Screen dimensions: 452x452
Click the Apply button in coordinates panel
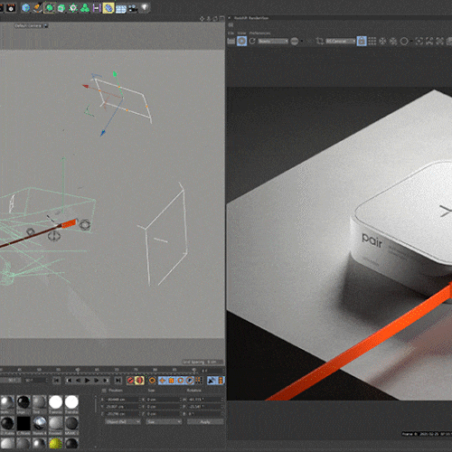pos(205,422)
